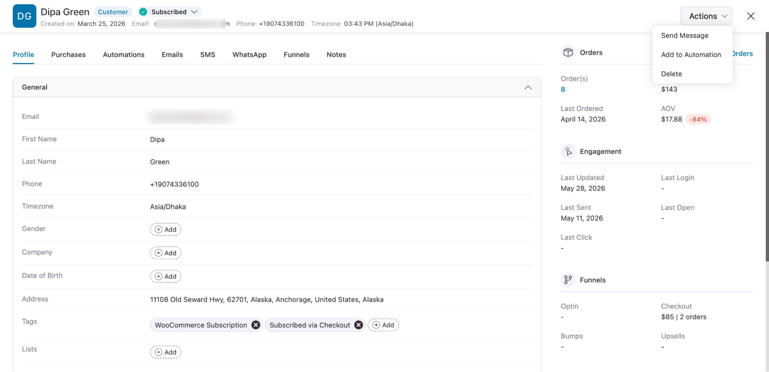769x372 pixels.
Task: Click the Dipa Green contact name heading
Action: click(x=65, y=12)
